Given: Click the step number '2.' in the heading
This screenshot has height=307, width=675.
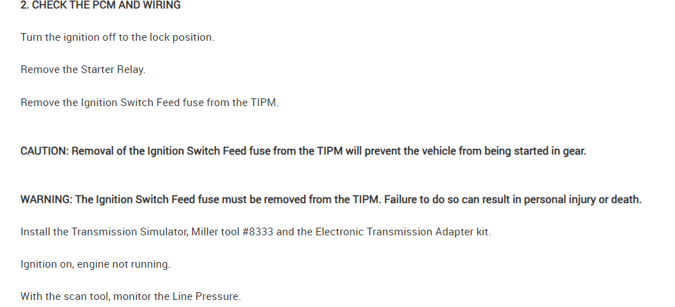Looking at the screenshot, I should [x=25, y=5].
